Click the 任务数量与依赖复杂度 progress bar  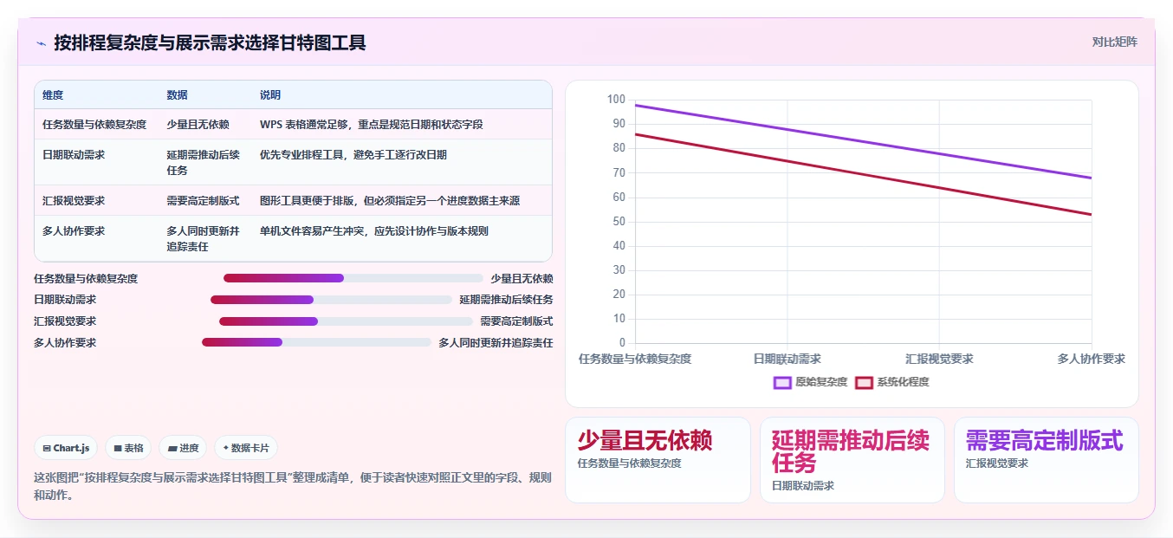tap(353, 278)
